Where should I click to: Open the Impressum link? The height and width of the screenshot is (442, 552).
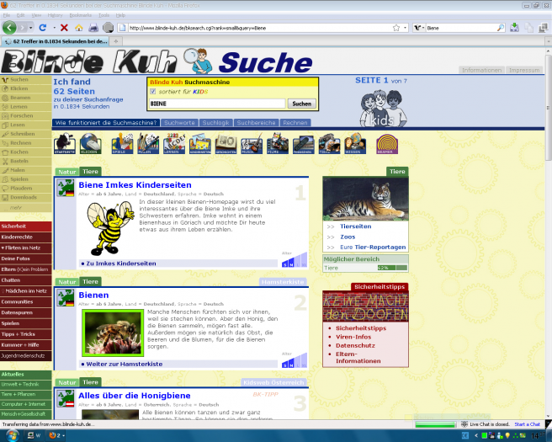524,70
